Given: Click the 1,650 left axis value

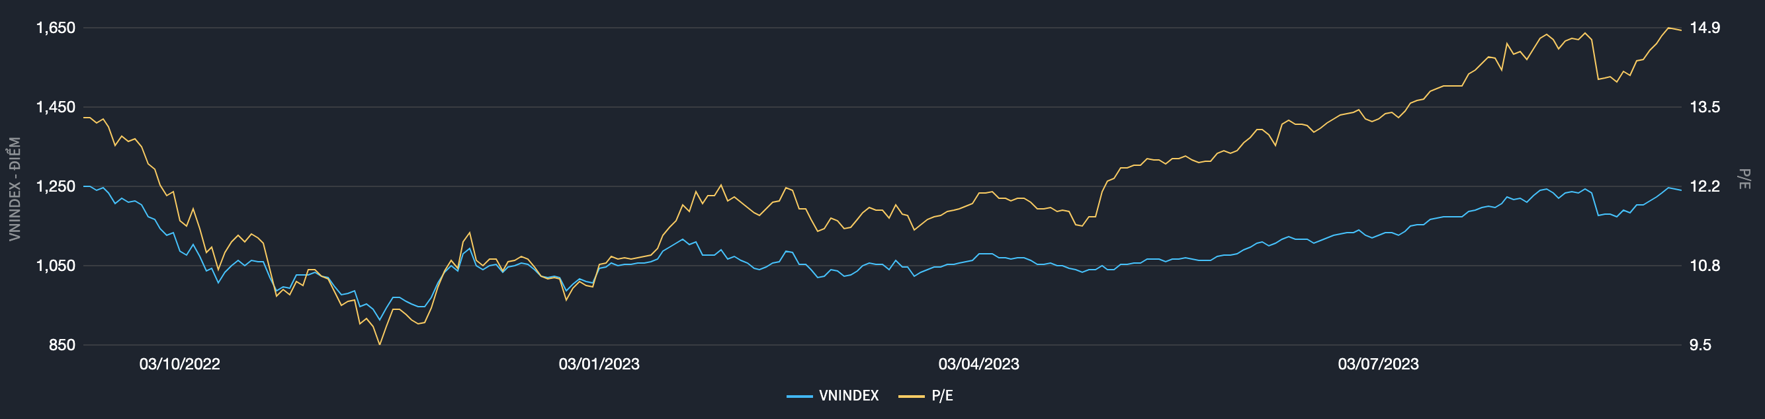Looking at the screenshot, I should pyautogui.click(x=56, y=28).
